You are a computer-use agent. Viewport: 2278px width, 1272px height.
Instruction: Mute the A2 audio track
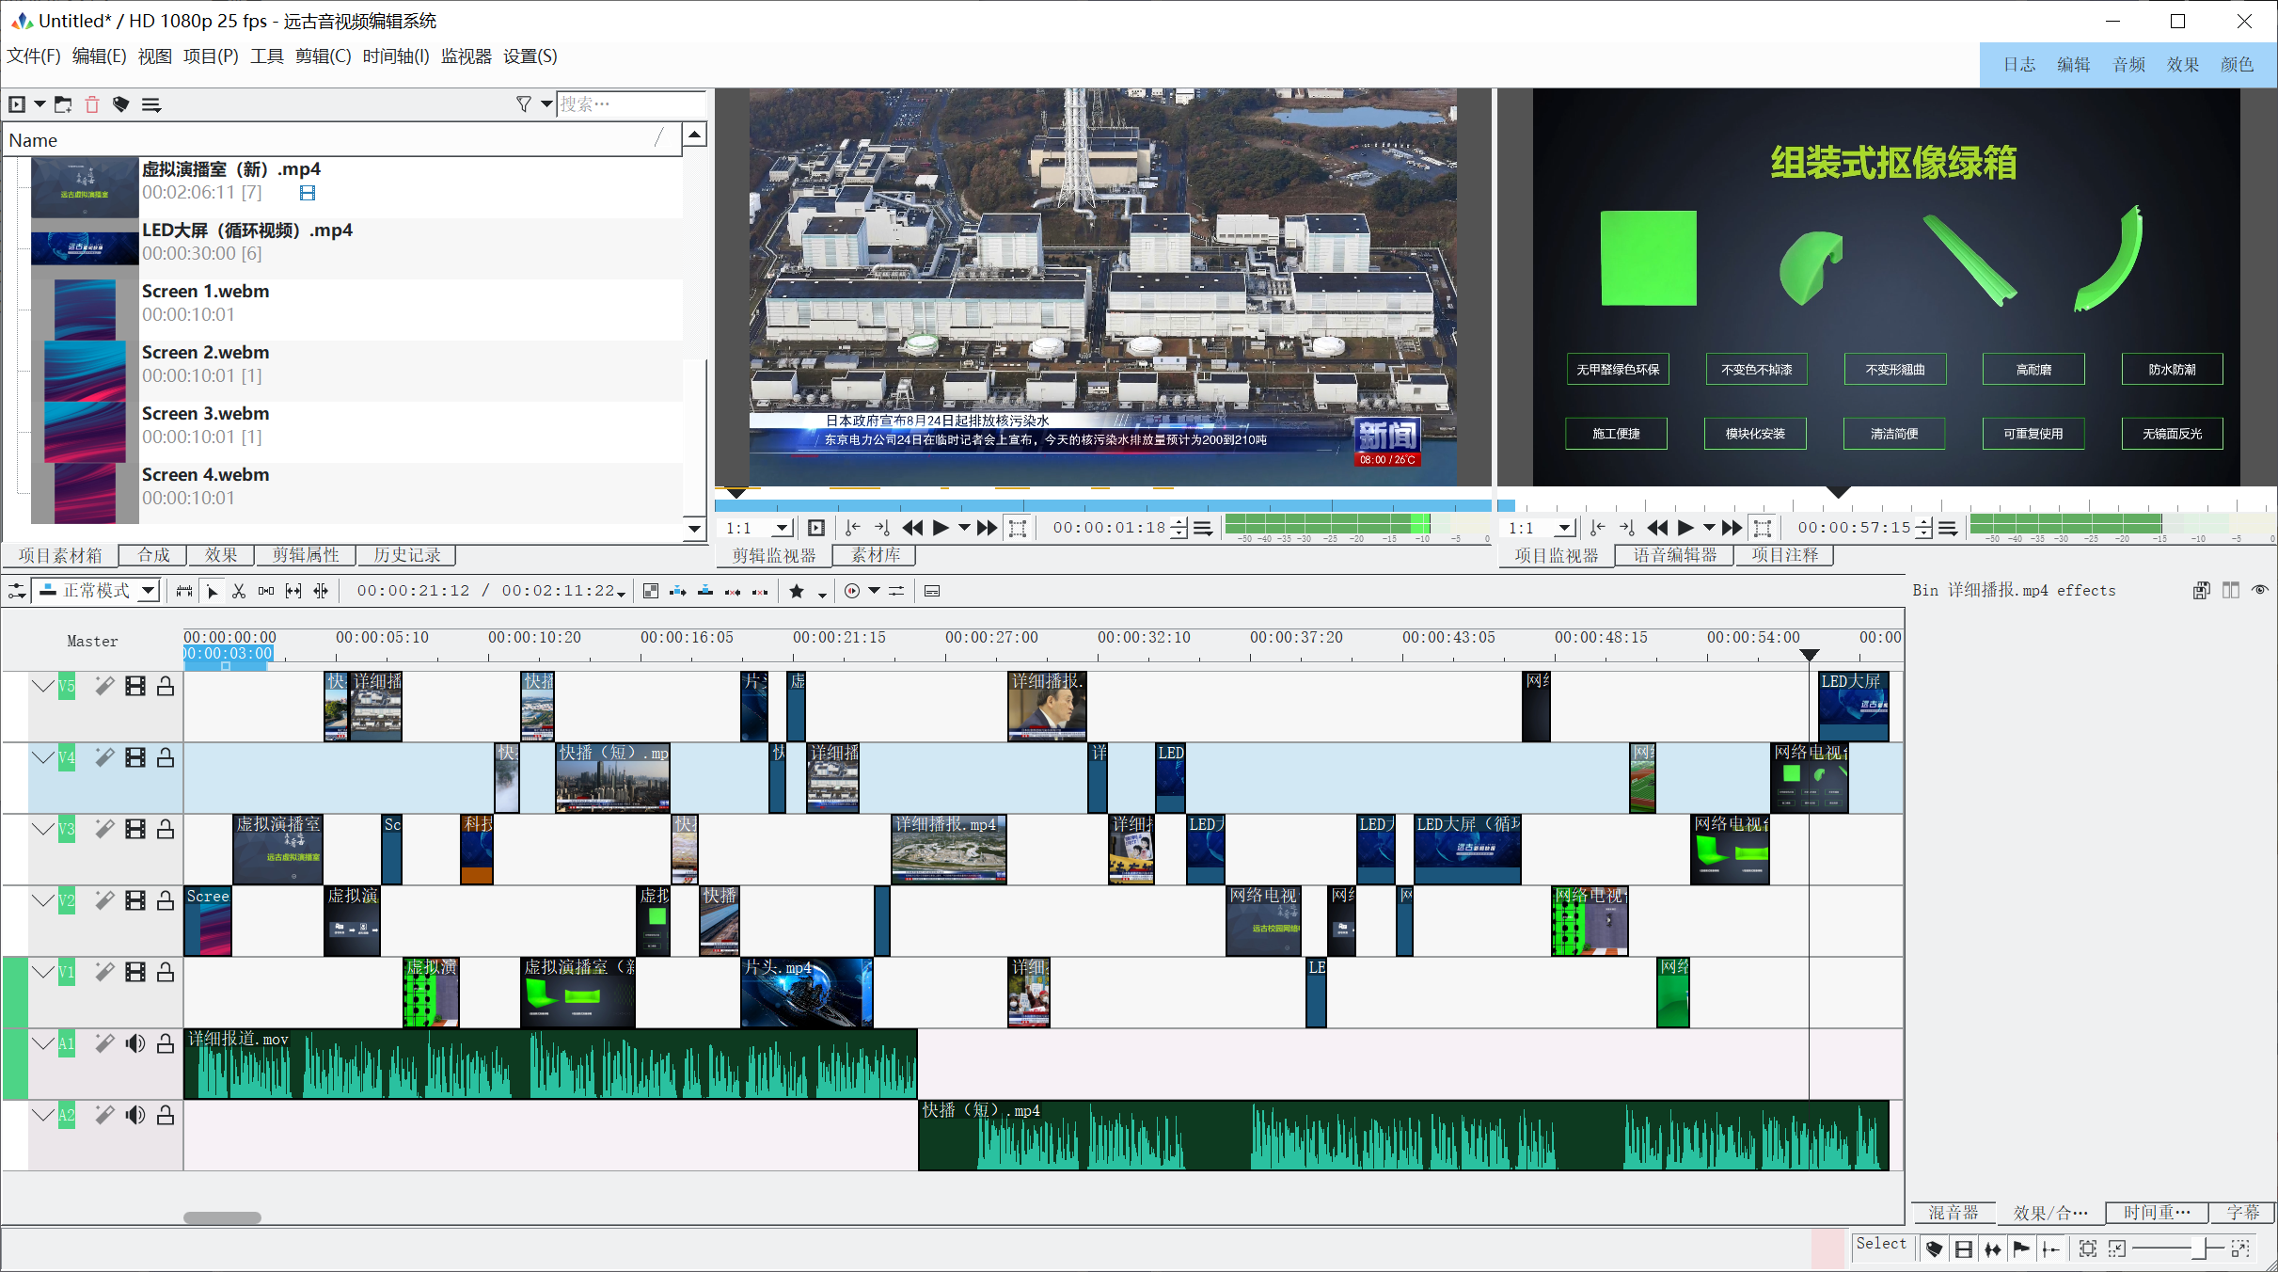pos(135,1114)
